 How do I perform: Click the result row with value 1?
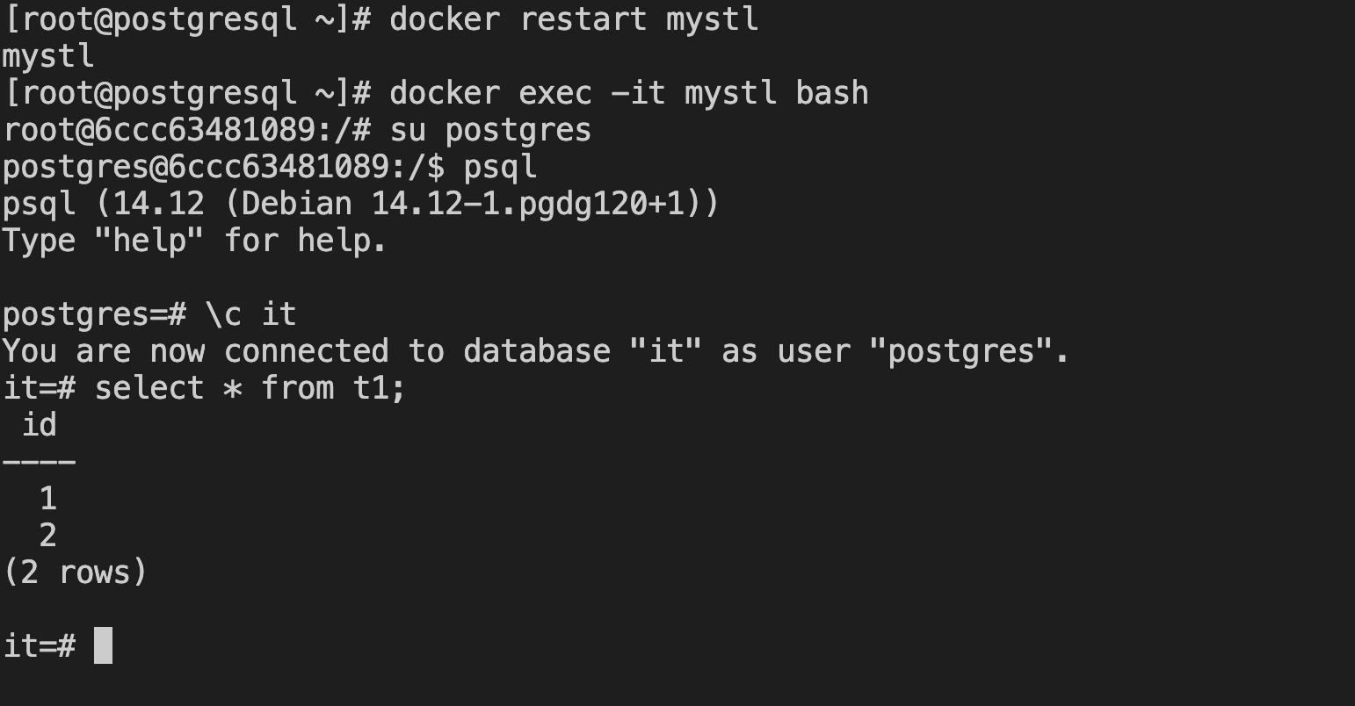point(48,499)
